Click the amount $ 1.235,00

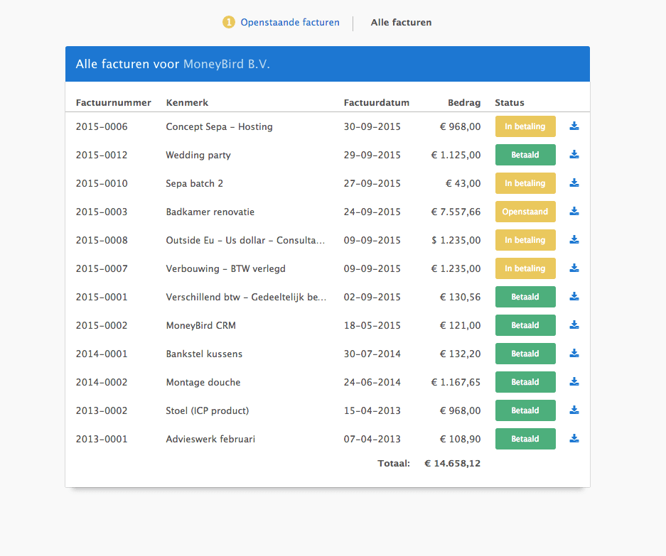pyautogui.click(x=456, y=240)
